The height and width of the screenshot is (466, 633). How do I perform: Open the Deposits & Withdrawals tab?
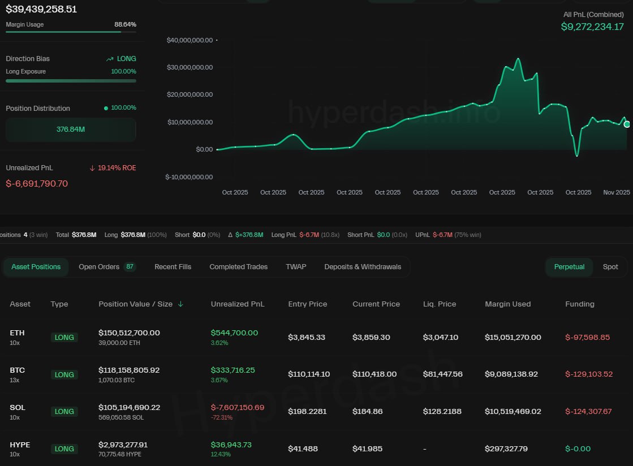(363, 267)
